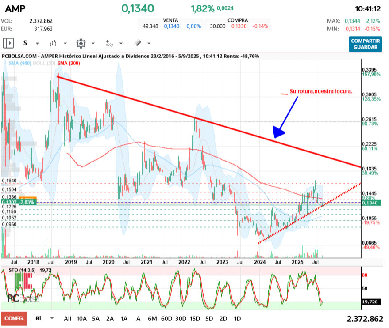Click the VENTA price 0,1340

point(172,26)
